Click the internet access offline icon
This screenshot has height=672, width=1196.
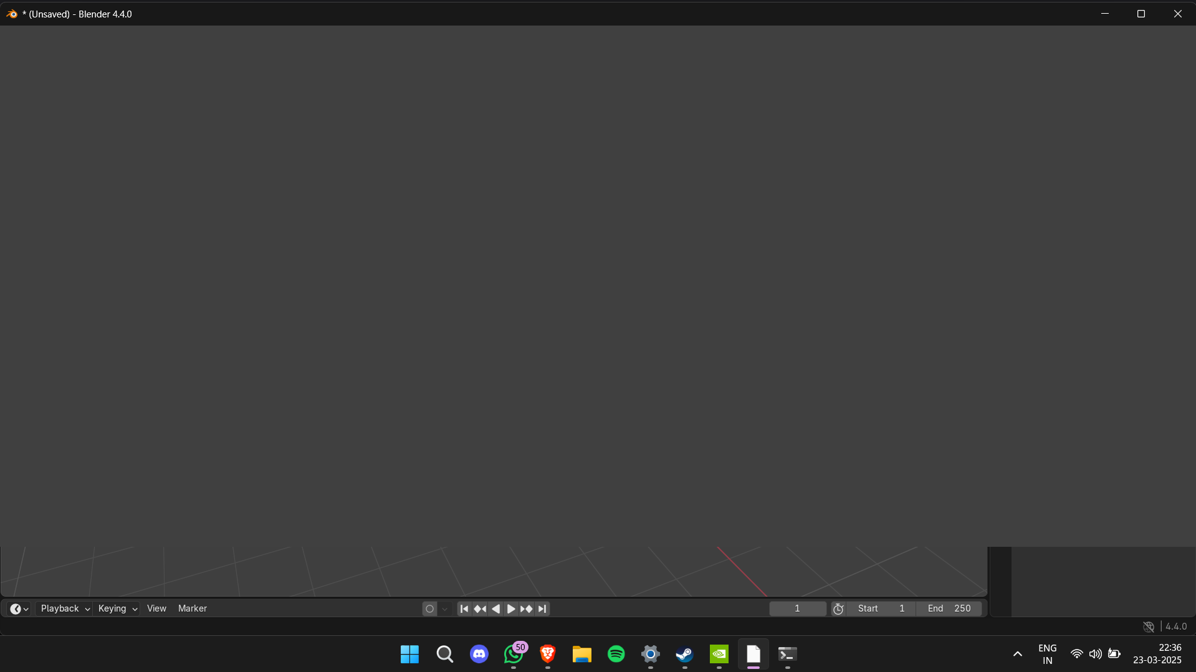[1149, 627]
